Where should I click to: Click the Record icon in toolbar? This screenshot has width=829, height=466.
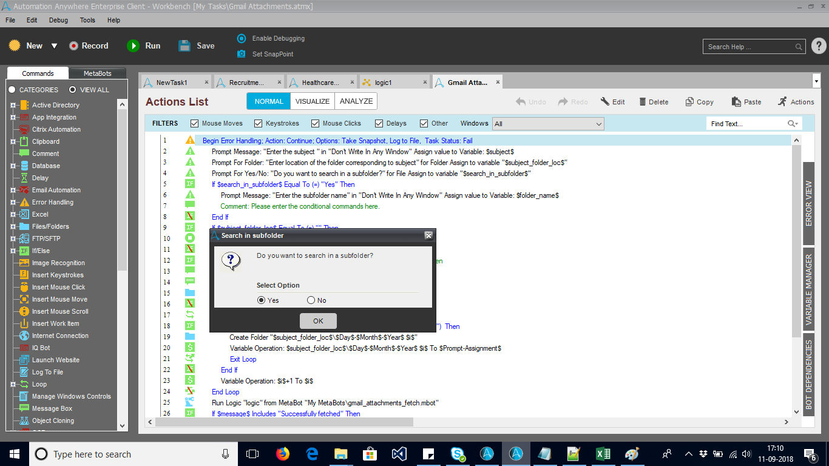pyautogui.click(x=73, y=46)
